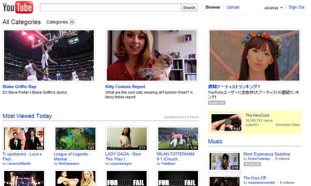Play the Kitty Couture Report thumbnail
Screen dimensions: 311x186
click(152, 55)
